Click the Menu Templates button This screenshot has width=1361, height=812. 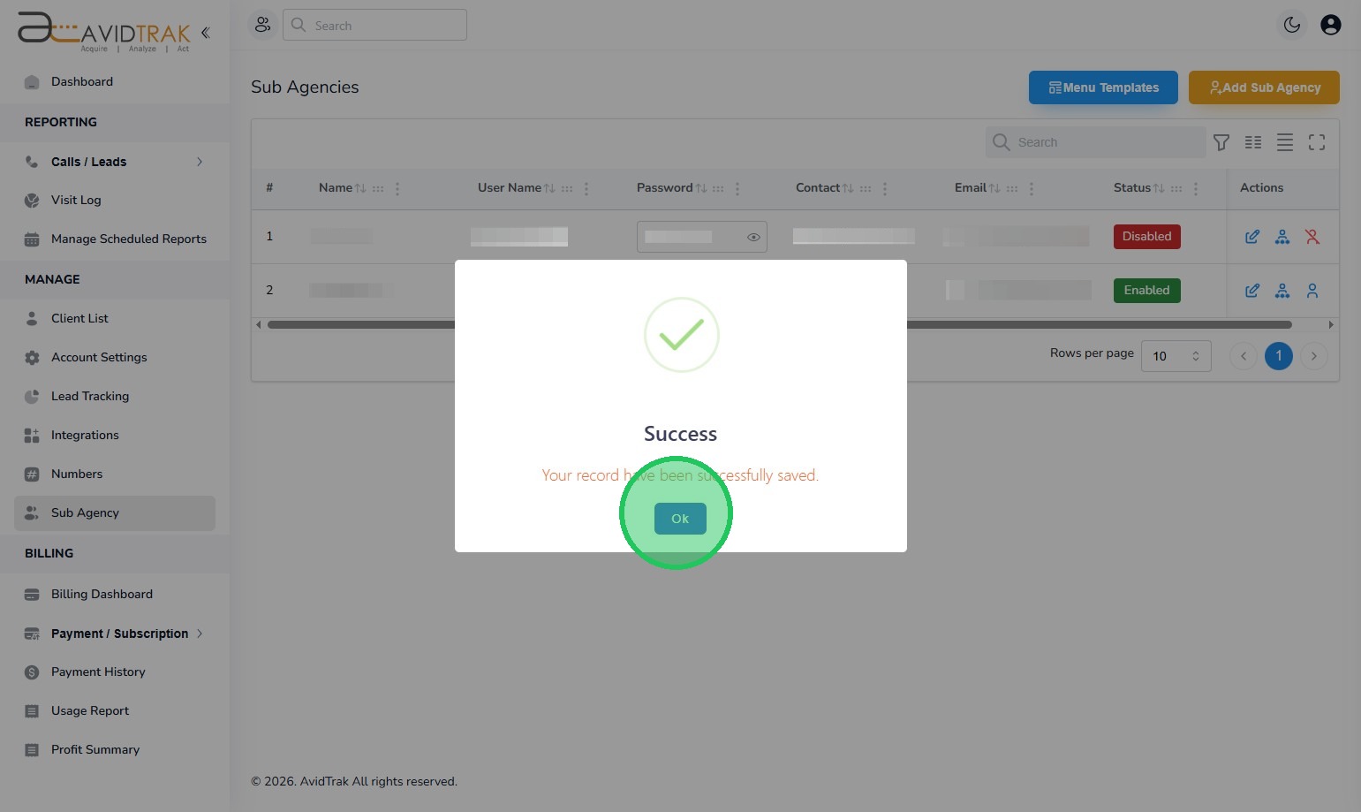click(1103, 87)
